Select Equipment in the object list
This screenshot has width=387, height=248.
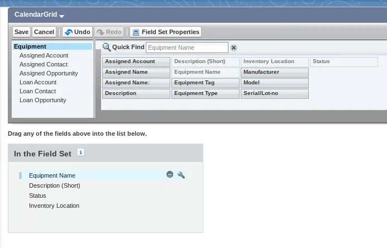52,46
